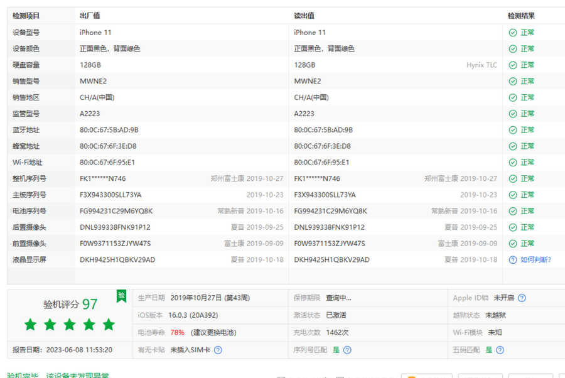Click F3X943300SLL73YA in the 出厂值 column

[110, 195]
